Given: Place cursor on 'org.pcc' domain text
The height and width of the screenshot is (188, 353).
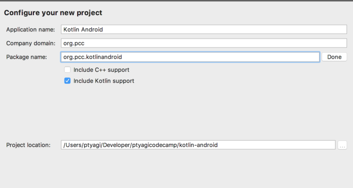Looking at the screenshot, I should click(73, 43).
